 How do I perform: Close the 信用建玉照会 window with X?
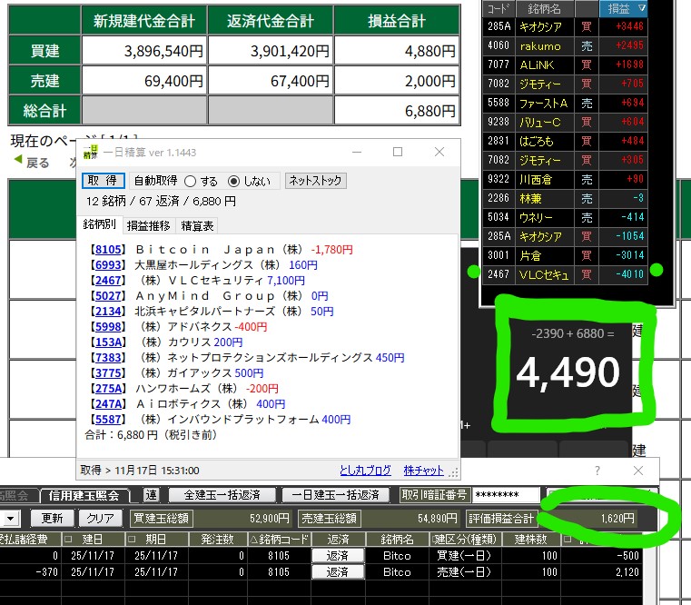pos(637,471)
